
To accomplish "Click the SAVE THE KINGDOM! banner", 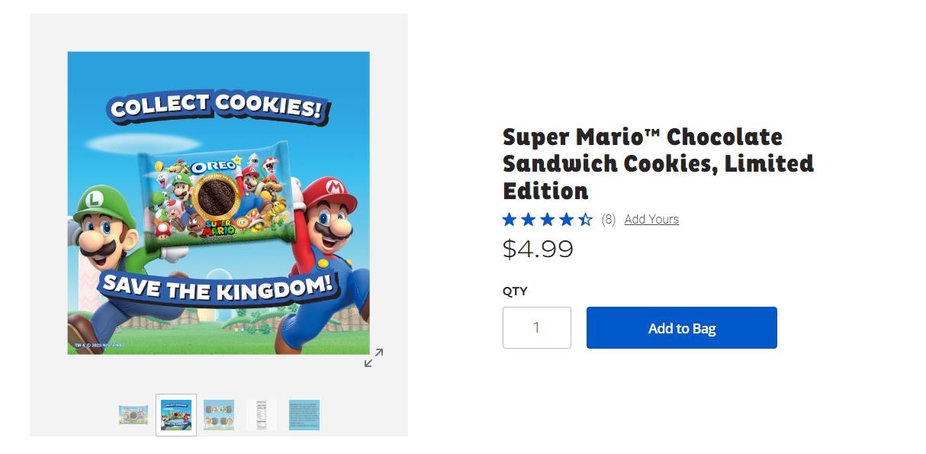I will 218,287.
